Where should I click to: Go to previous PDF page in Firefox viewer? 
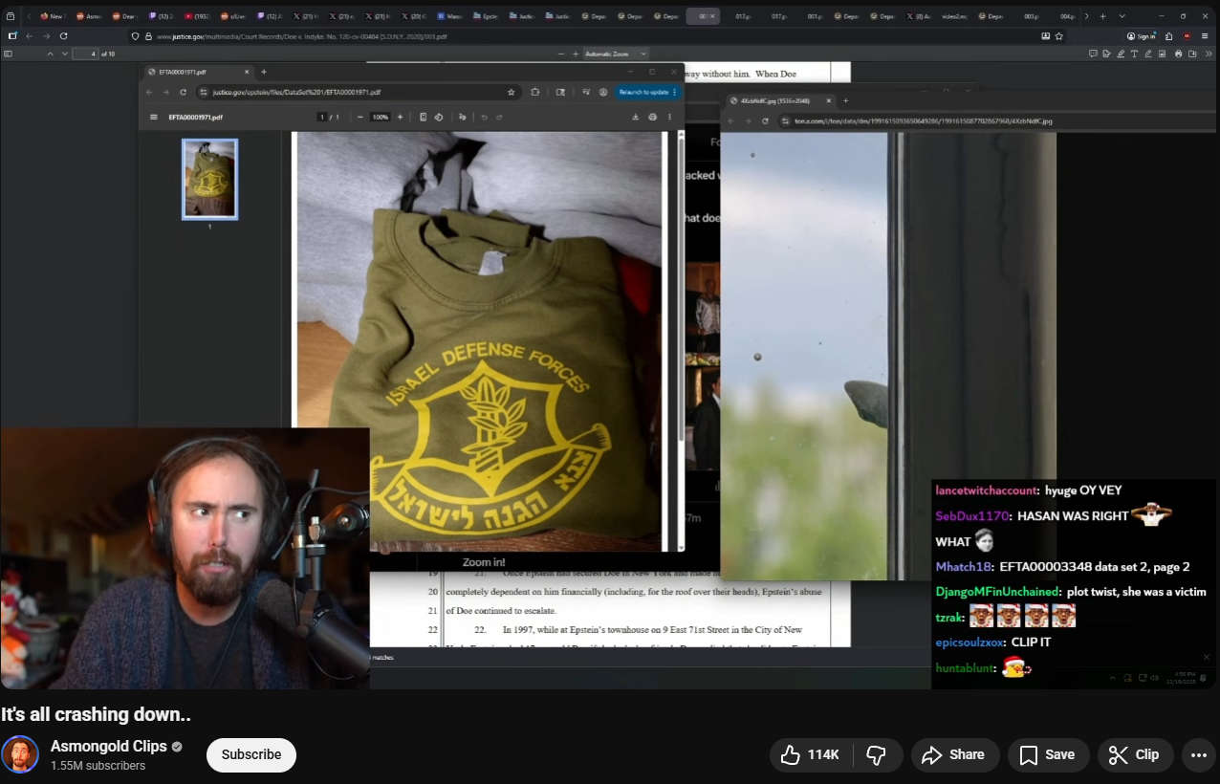50,54
